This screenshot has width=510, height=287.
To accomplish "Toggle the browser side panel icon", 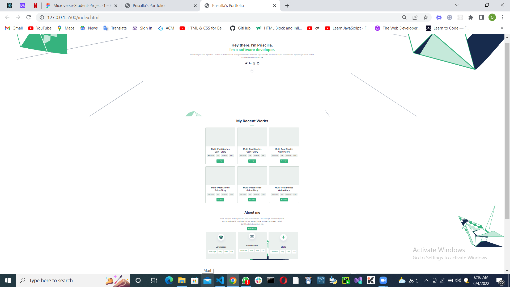I will pos(481,18).
